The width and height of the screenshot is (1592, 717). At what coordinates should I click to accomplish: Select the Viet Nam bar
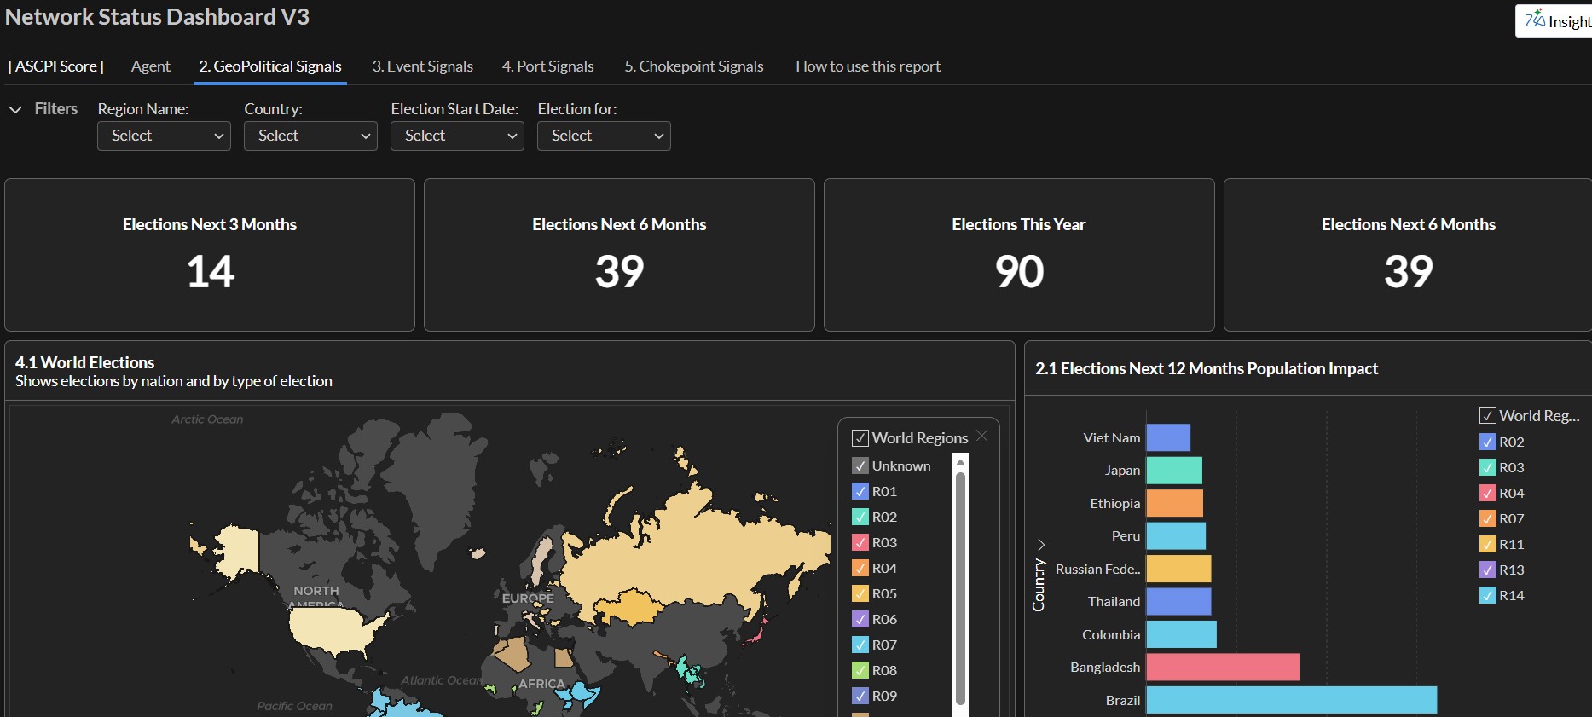pyautogui.click(x=1168, y=437)
